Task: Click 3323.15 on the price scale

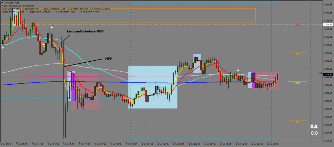Action: click(328, 109)
